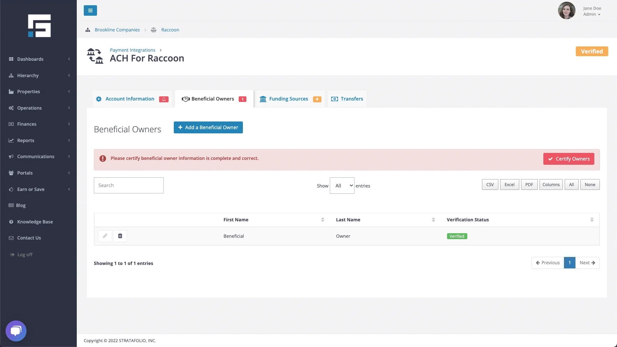Image resolution: width=617 pixels, height=347 pixels.
Task: Toggle sort on Verification Status column
Action: [592, 220]
